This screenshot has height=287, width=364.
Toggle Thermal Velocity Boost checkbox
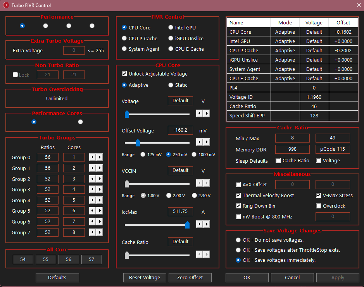coord(238,195)
